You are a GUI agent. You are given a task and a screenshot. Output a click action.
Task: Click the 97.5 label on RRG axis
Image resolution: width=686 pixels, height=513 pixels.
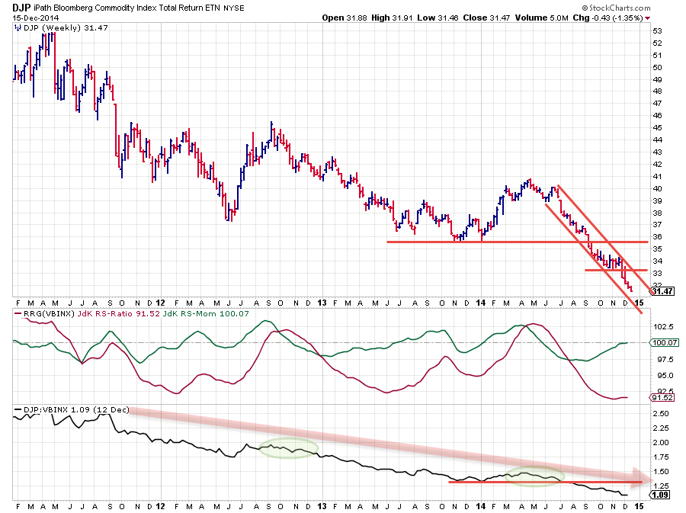pyautogui.click(x=663, y=360)
